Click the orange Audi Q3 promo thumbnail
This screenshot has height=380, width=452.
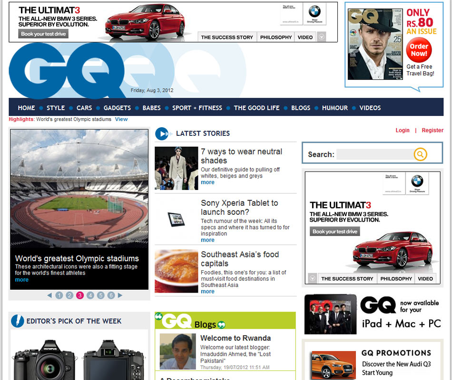pyautogui.click(x=334, y=365)
